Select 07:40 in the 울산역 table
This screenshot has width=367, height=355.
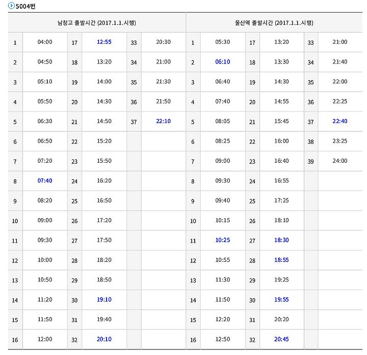click(223, 102)
